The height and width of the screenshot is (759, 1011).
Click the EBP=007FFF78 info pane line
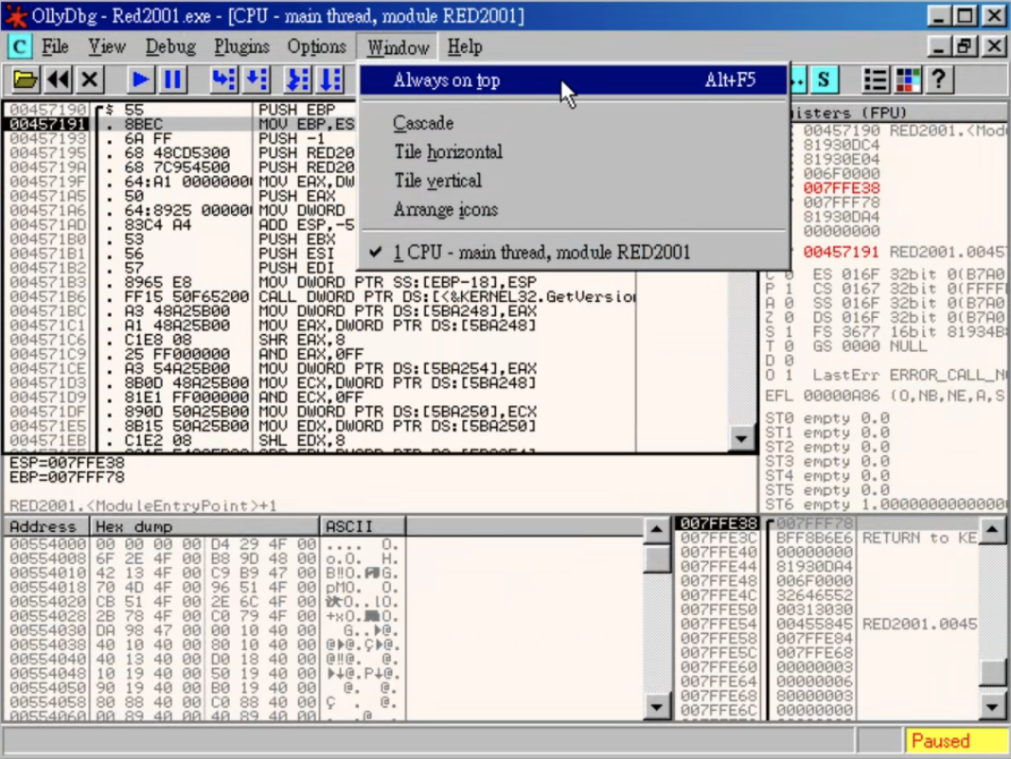click(67, 477)
